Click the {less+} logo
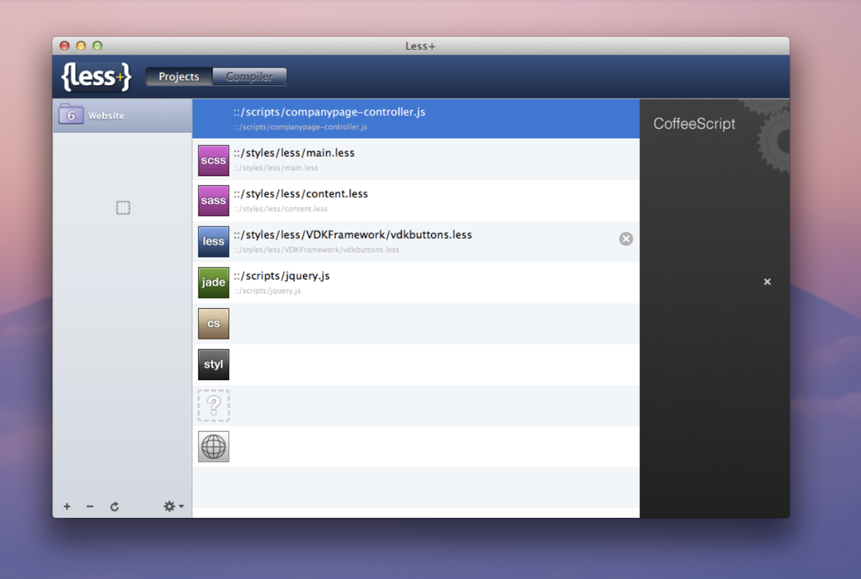The image size is (861, 579). (97, 76)
